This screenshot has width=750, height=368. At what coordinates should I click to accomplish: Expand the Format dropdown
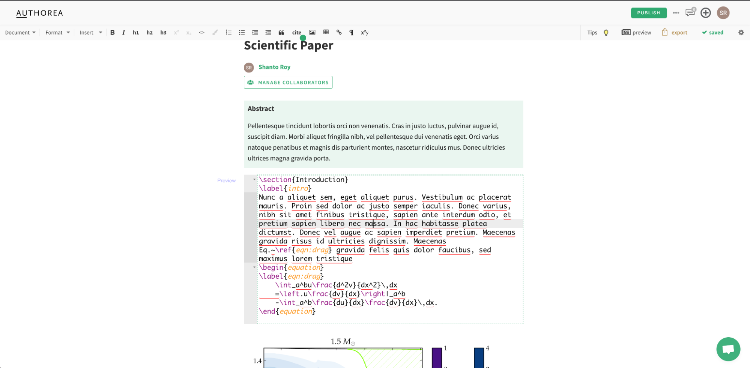(57, 33)
